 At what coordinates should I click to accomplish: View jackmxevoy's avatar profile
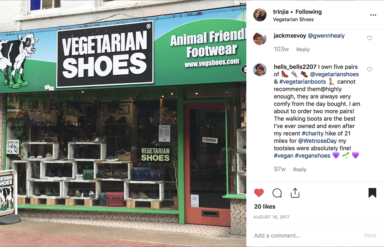coord(260,38)
